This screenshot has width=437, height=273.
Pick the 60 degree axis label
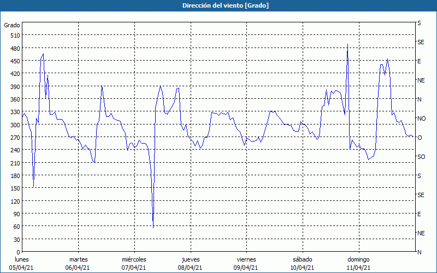point(17,227)
